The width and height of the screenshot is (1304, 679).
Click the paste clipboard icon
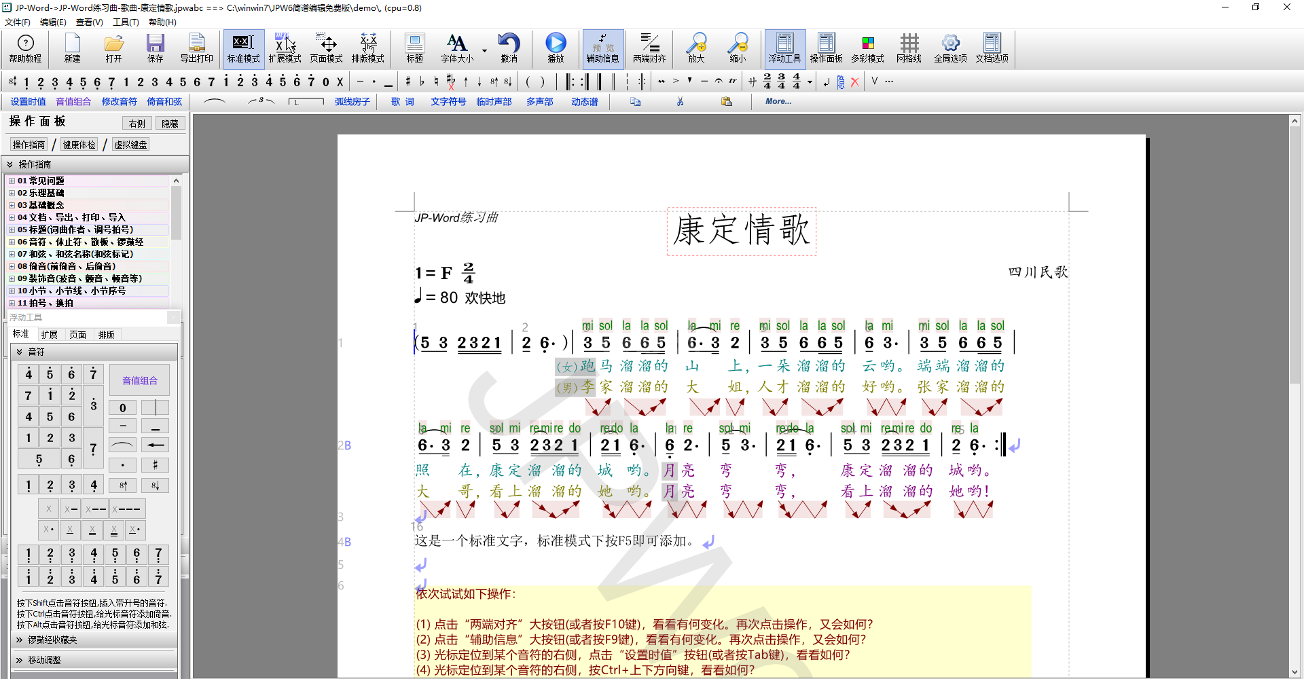[x=727, y=102]
